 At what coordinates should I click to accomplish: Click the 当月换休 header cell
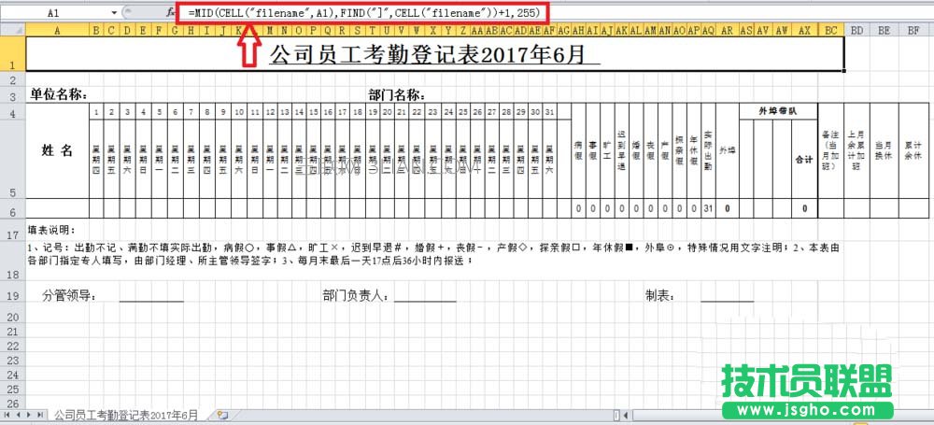(x=884, y=150)
